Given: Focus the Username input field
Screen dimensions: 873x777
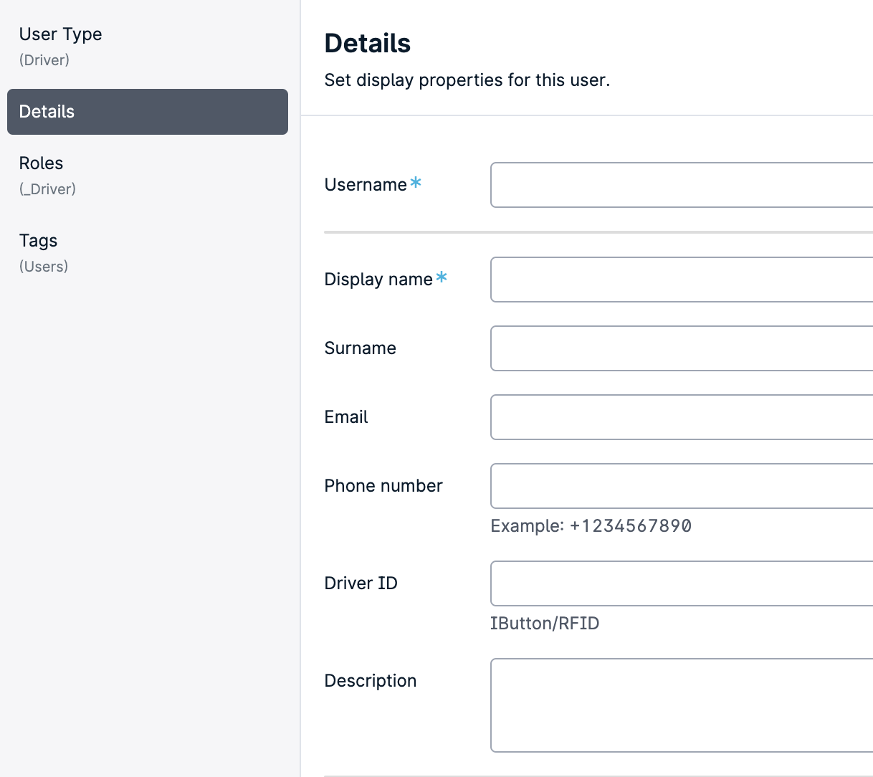Looking at the screenshot, I should point(682,185).
